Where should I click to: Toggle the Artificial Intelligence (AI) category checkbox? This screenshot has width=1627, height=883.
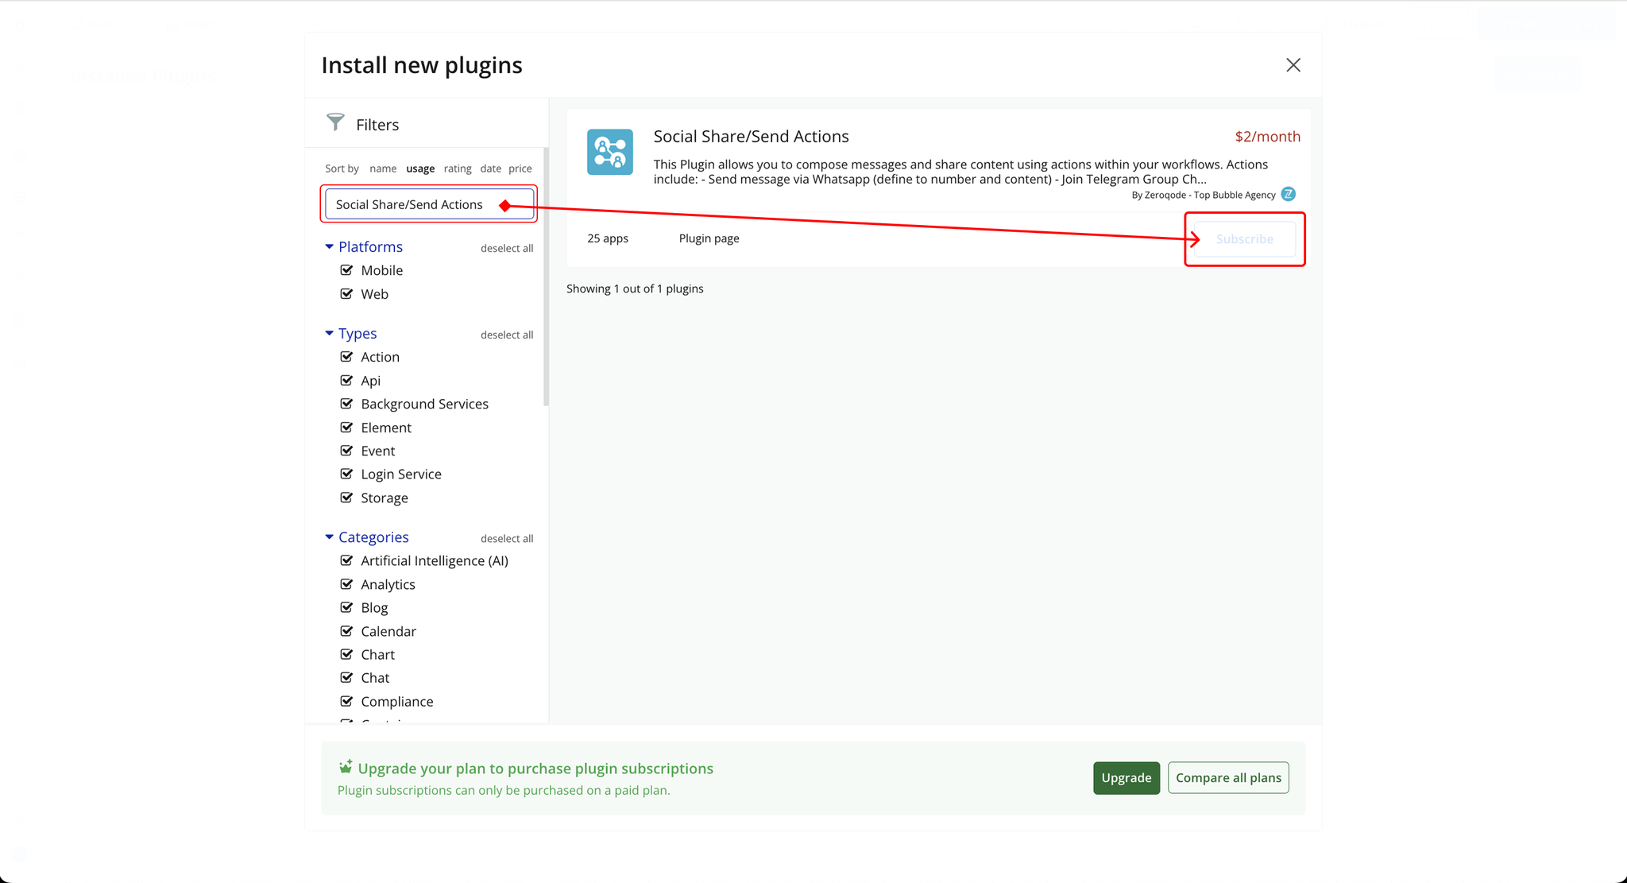[x=346, y=560]
